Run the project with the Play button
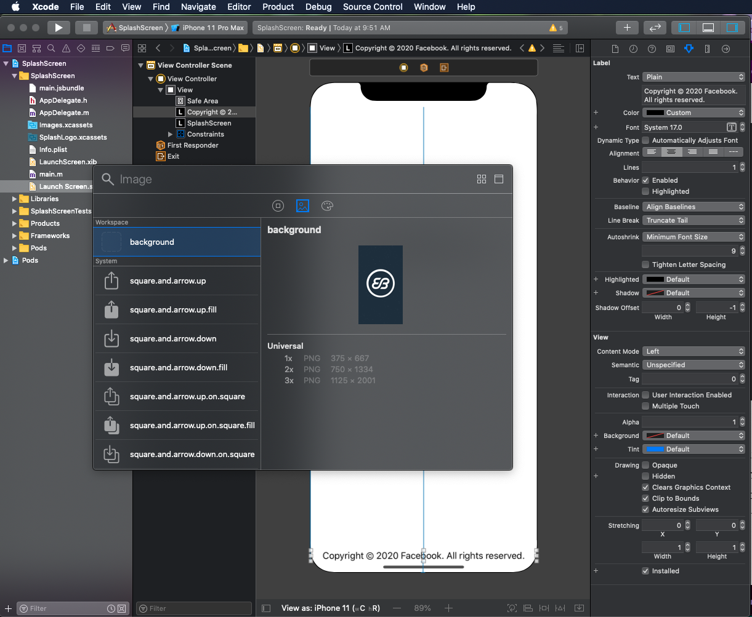Image resolution: width=752 pixels, height=617 pixels. [59, 28]
